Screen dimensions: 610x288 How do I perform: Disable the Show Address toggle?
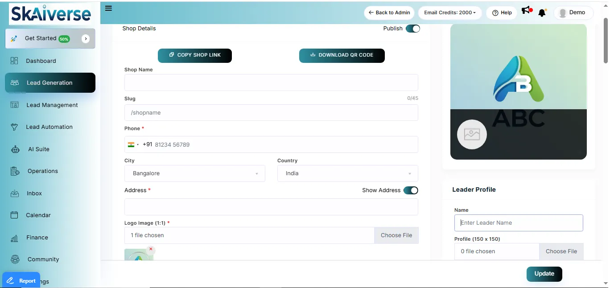(411, 190)
